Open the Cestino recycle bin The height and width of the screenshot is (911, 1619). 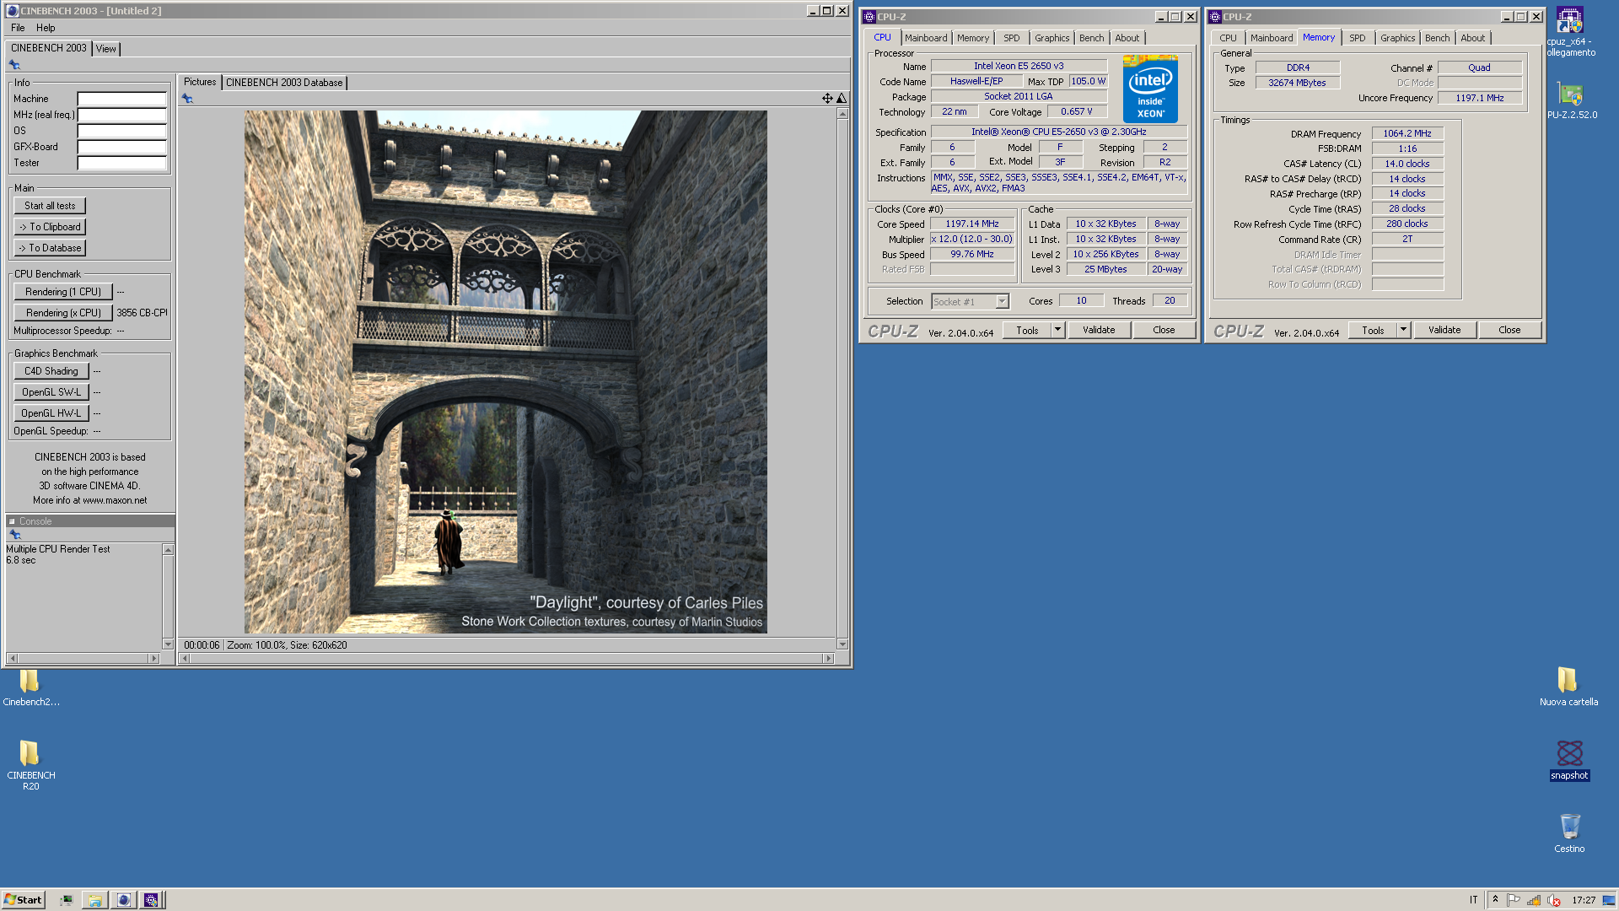pos(1569,833)
